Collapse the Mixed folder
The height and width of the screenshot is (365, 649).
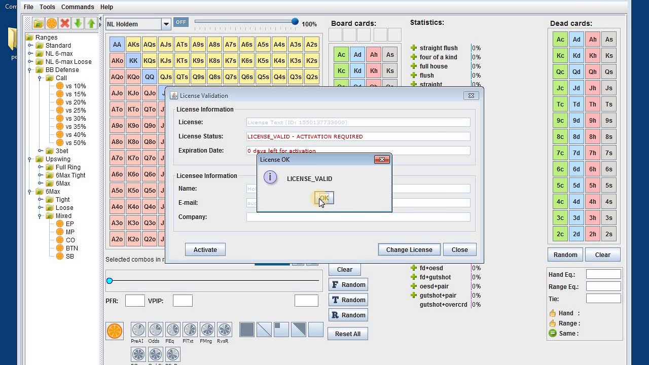[40, 216]
